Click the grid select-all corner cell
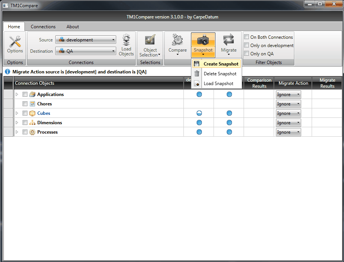 click(x=9, y=83)
